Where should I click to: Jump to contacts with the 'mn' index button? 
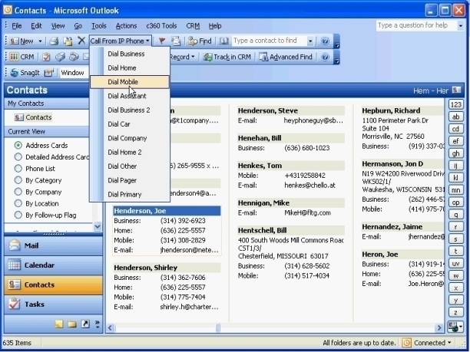455,190
